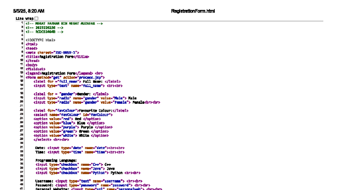This screenshot has width=338, height=190.
Task: Click the select name favColour line
Action: point(73,115)
